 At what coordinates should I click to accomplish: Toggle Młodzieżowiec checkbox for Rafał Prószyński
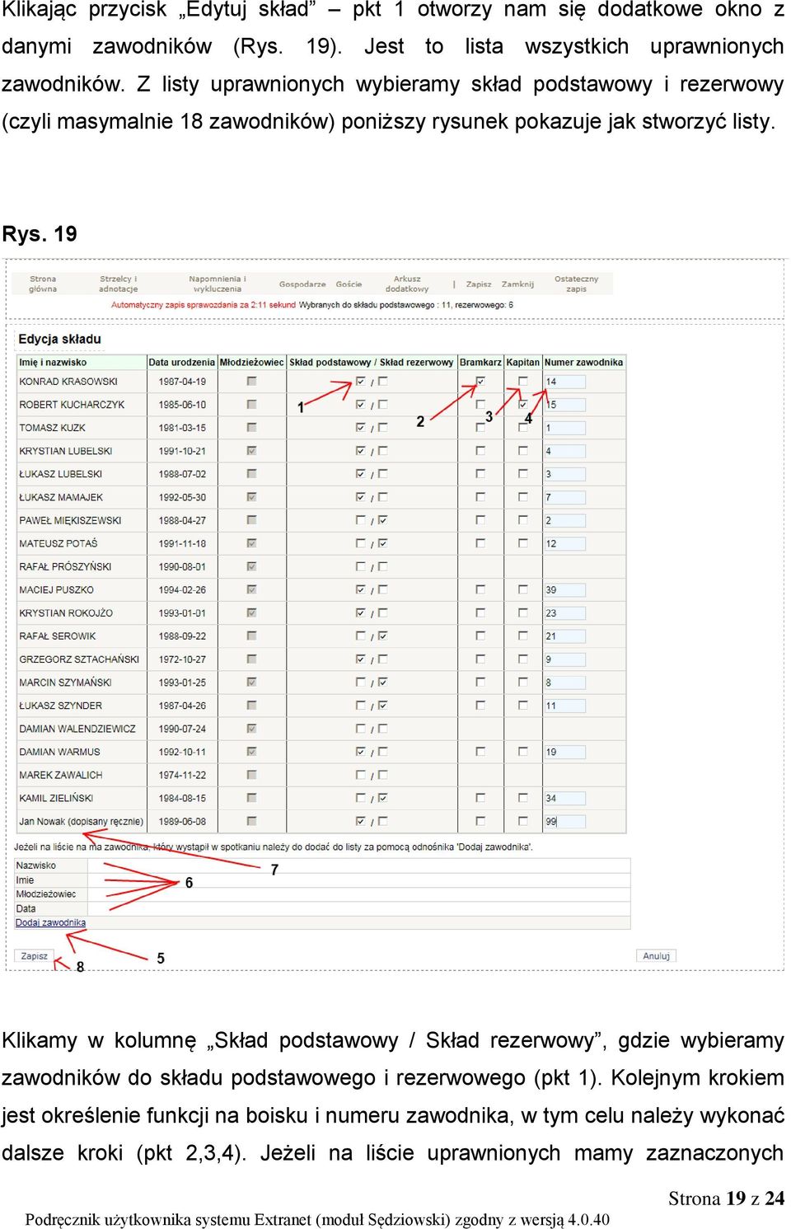251,566
